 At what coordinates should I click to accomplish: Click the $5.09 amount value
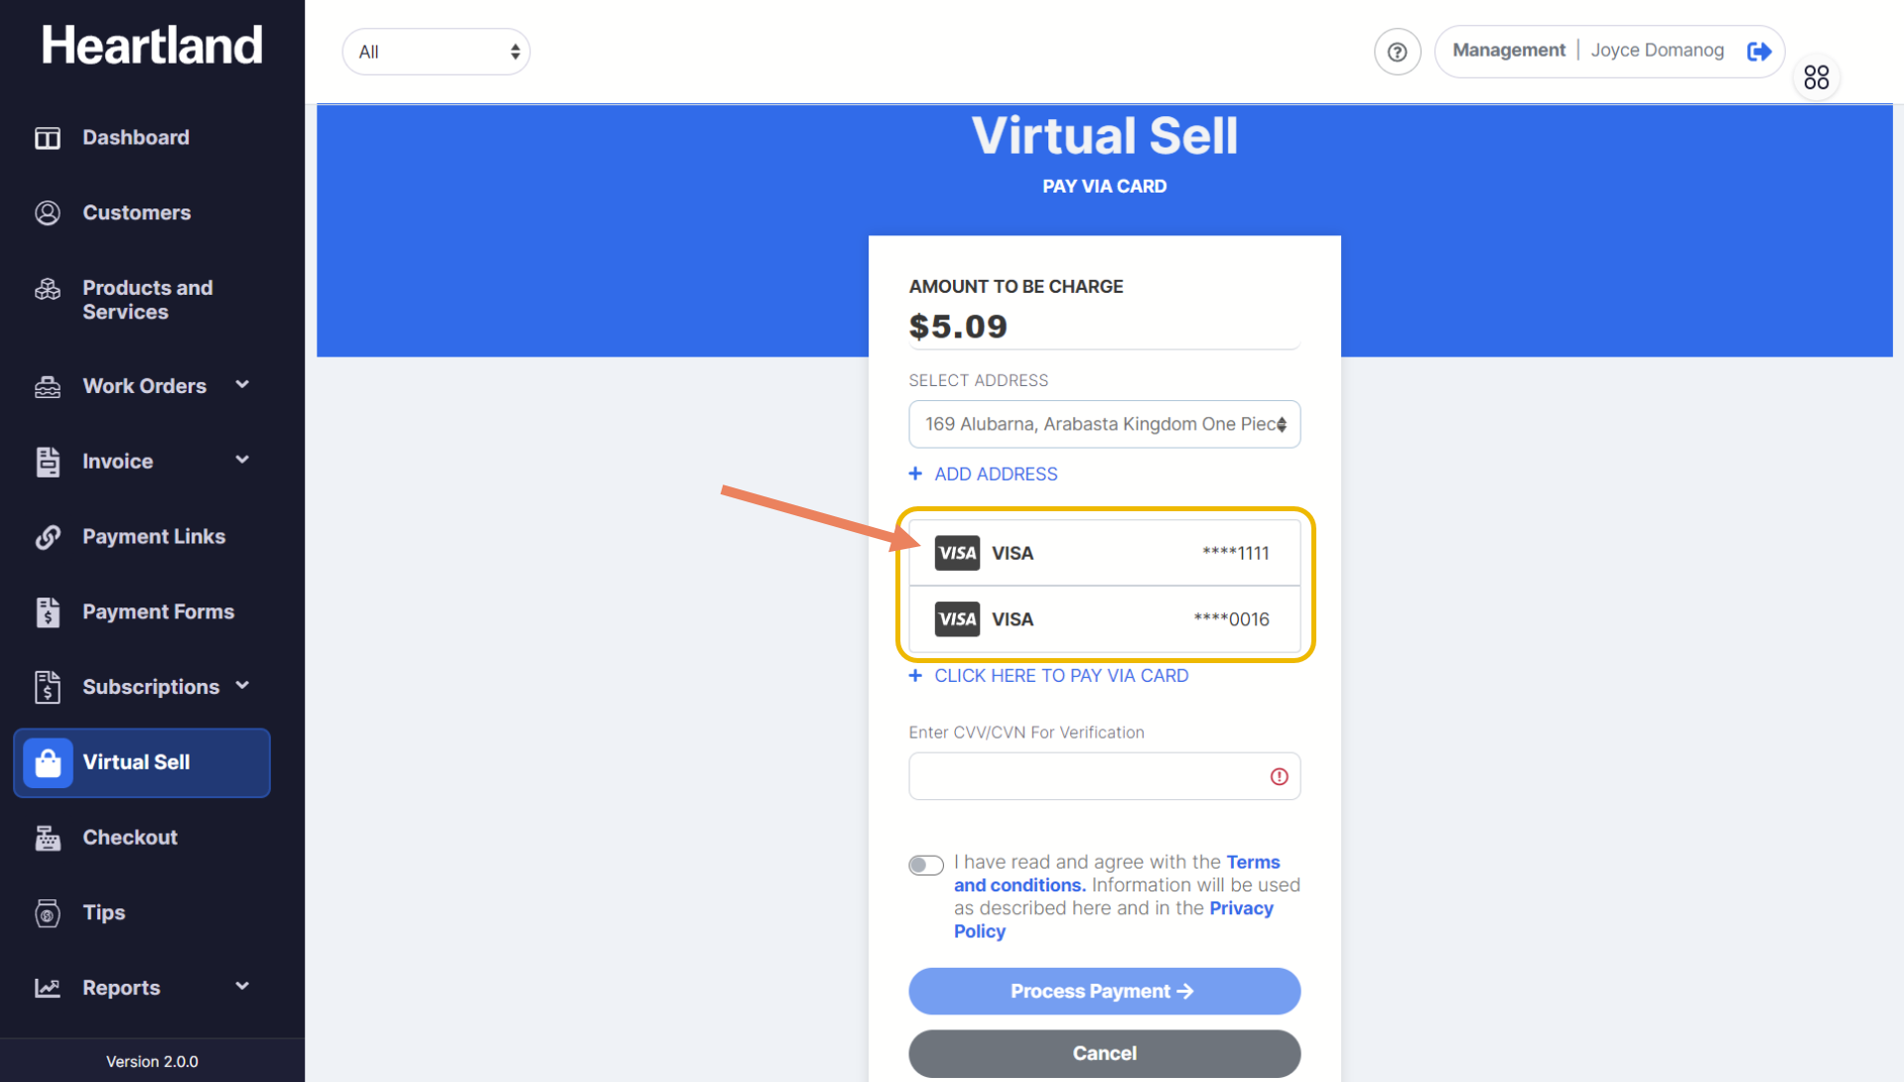(958, 327)
